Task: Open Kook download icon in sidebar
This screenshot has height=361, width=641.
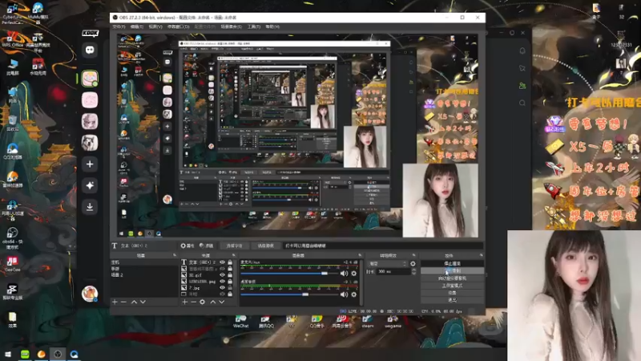Action: tap(90, 207)
